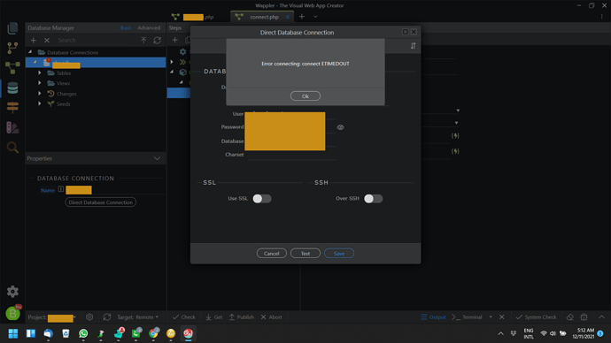Screen dimensions: 611x343
Task: Open the Workflows sidebar icon
Action: coord(12,68)
